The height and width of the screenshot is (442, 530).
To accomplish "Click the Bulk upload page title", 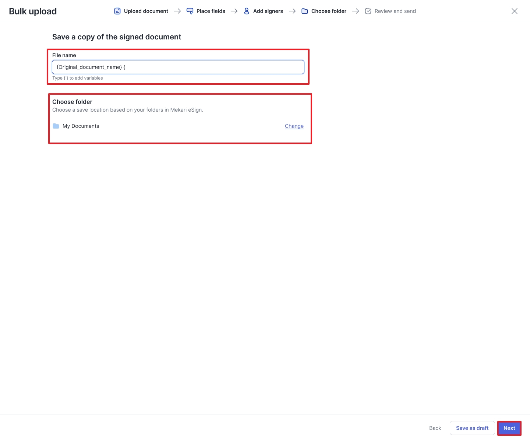I will [x=32, y=11].
